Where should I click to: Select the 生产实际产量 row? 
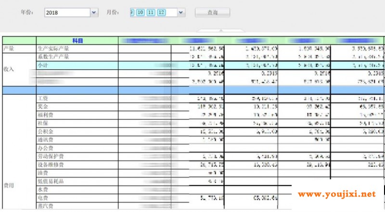tap(53, 49)
